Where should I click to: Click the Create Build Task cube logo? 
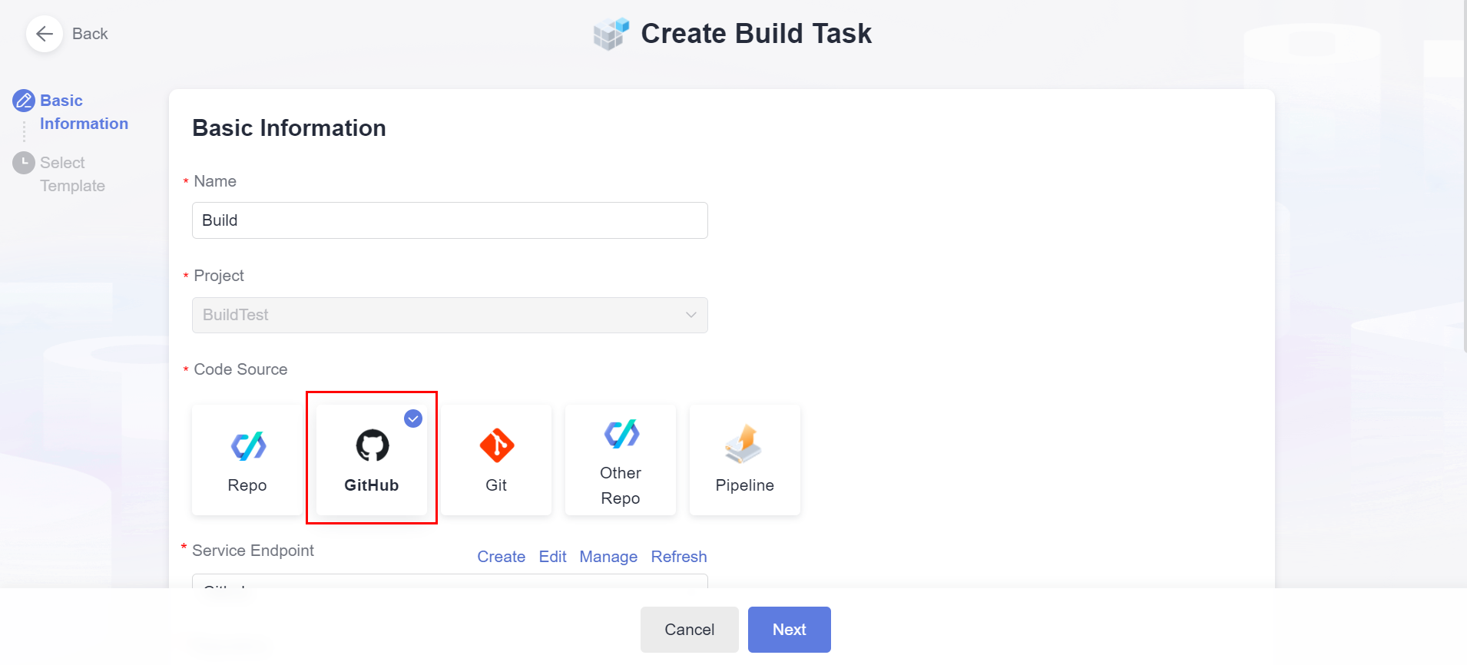coord(611,34)
